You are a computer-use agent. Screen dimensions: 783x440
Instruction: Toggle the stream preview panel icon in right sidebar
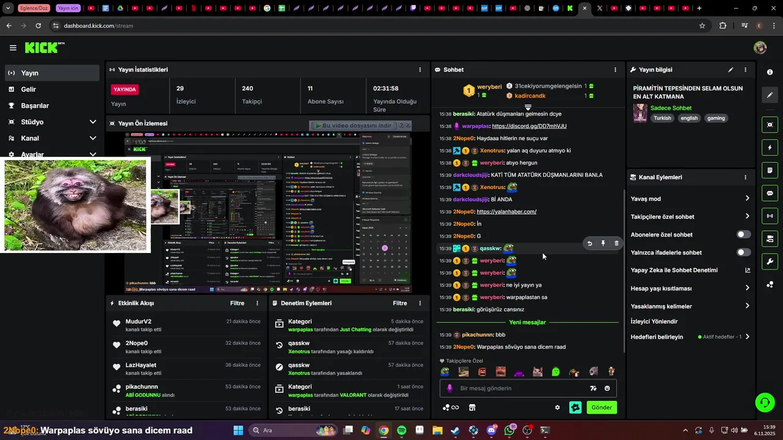[770, 125]
